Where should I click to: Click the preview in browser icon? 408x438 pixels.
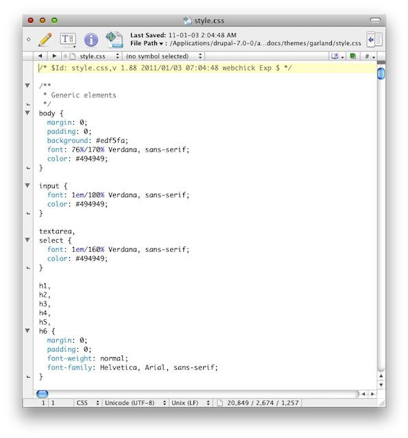(x=114, y=39)
